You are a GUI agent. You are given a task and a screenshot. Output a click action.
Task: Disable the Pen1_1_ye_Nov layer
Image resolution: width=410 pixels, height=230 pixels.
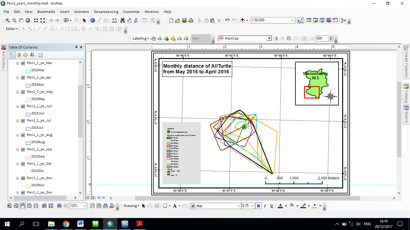[x=23, y=178]
